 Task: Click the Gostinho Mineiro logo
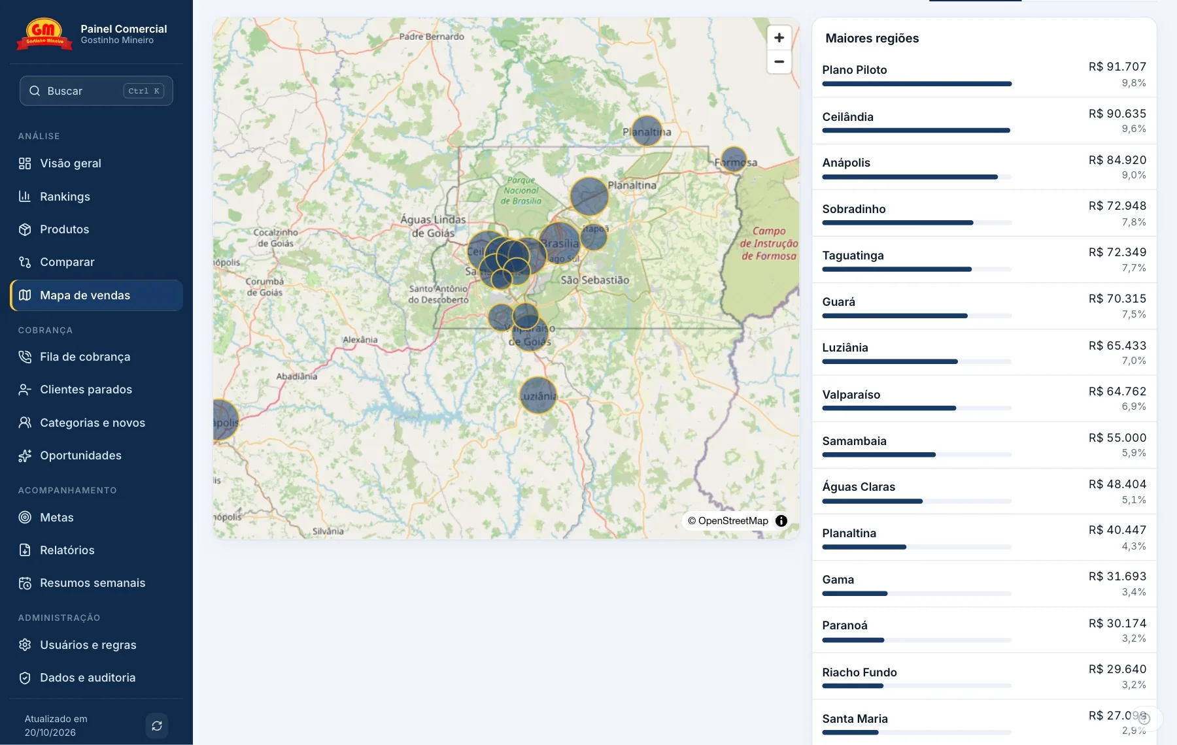[44, 34]
